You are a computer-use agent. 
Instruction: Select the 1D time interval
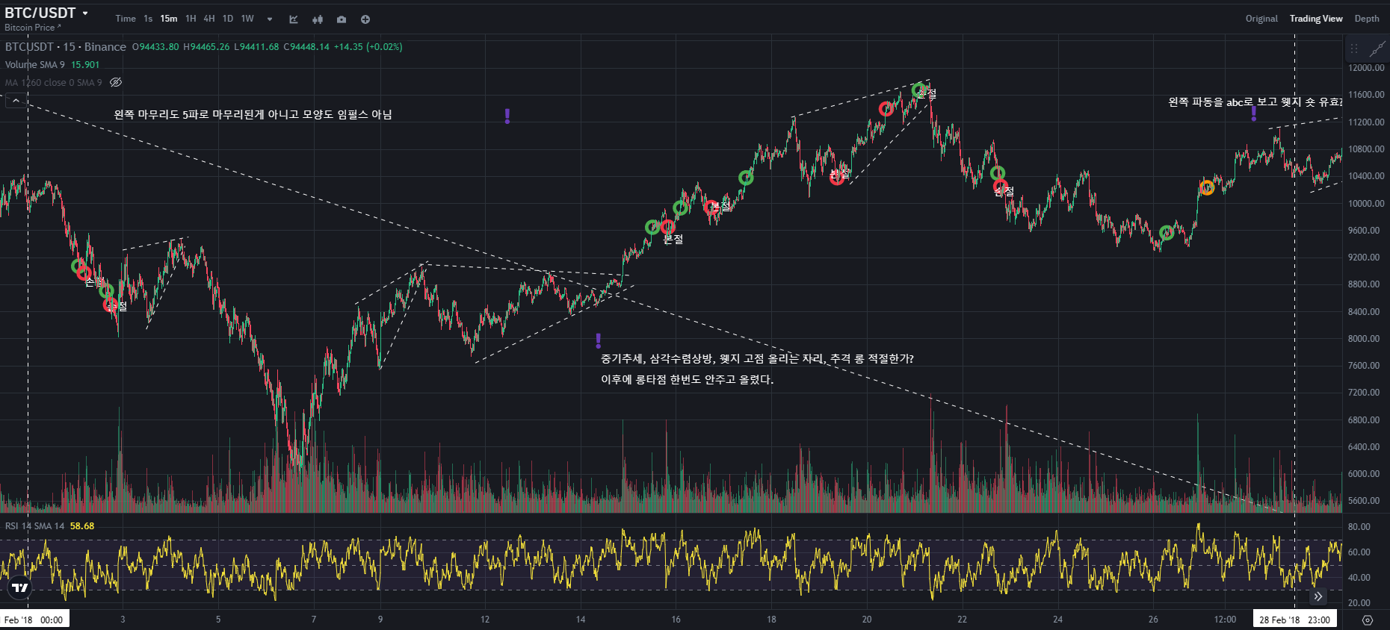pos(228,19)
